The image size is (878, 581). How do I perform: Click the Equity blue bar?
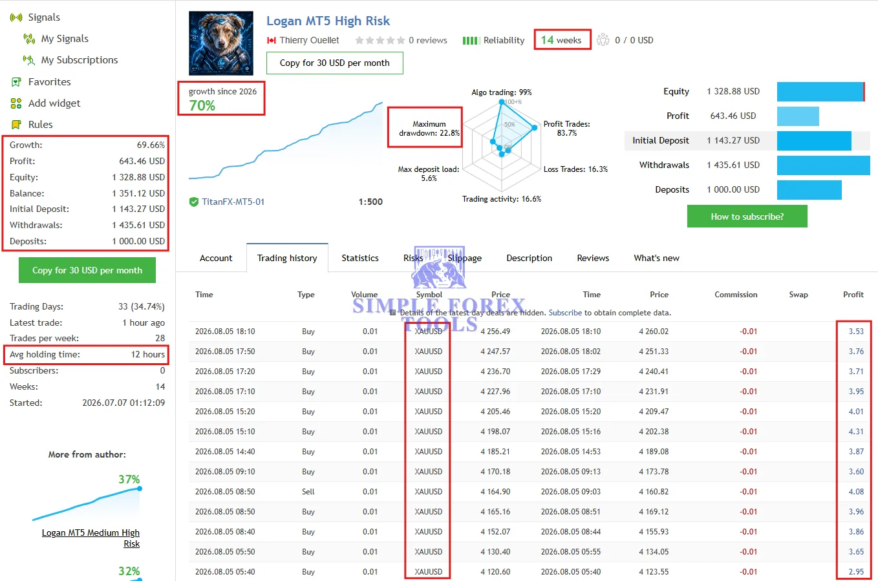click(820, 92)
